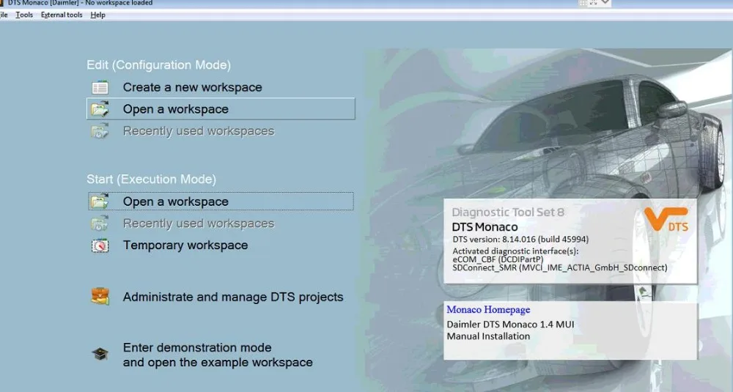The image size is (733, 392).
Task: Click the eCOM_CBF (DCDIPartP) interface text
Action: pyautogui.click(x=498, y=259)
